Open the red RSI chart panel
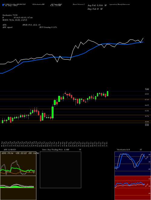This screenshot has width=151, height=200. tap(133, 188)
